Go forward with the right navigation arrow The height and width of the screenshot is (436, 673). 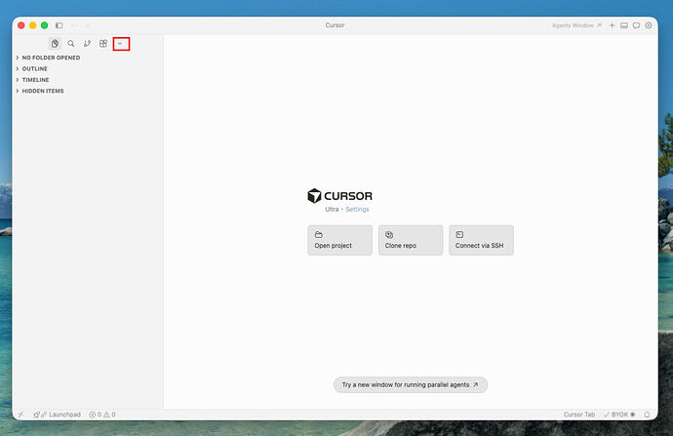(x=86, y=25)
